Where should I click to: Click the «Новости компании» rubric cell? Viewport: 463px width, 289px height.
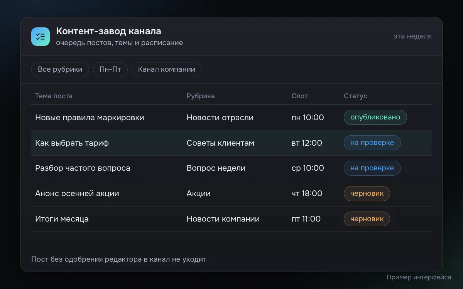tap(223, 219)
